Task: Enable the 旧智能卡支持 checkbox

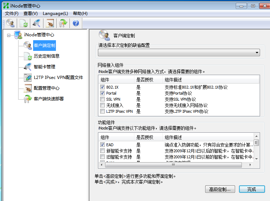Action: click(102, 157)
